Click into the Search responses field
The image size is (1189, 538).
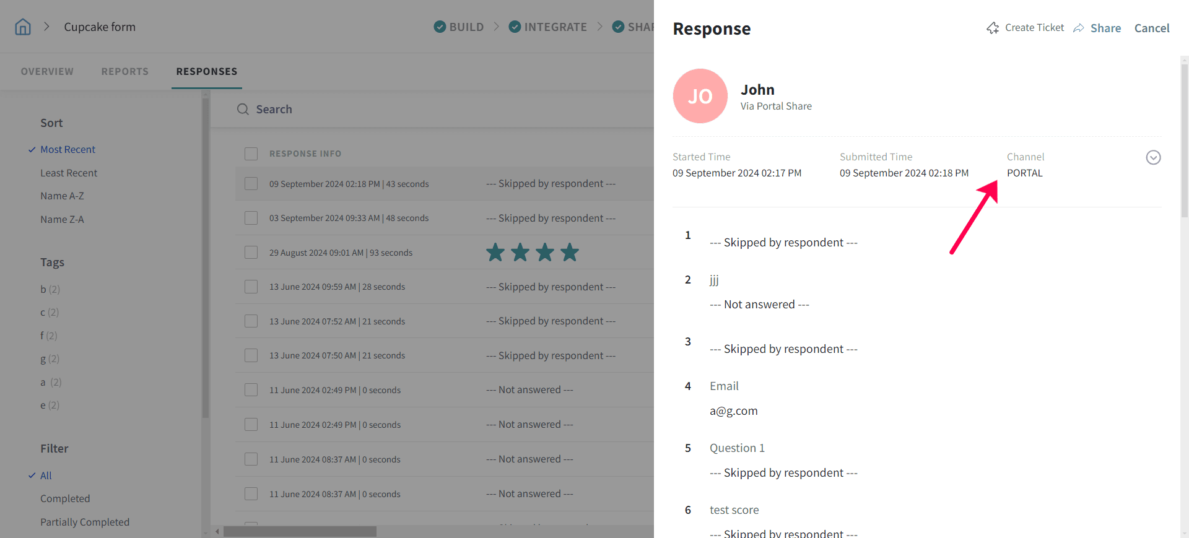(x=433, y=110)
